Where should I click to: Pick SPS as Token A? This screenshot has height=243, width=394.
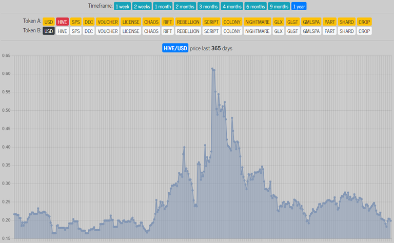click(75, 22)
